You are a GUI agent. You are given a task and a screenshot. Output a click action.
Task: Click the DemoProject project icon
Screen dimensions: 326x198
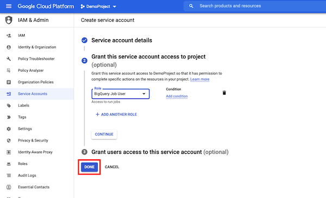pyautogui.click(x=83, y=7)
